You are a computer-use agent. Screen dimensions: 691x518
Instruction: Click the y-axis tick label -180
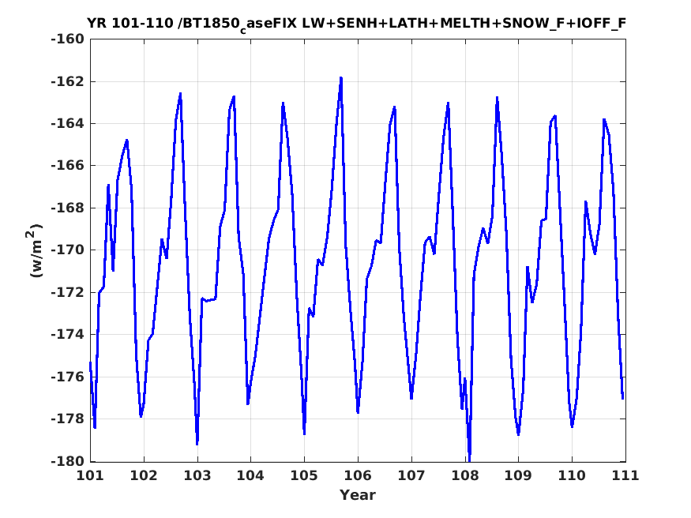pos(67,461)
